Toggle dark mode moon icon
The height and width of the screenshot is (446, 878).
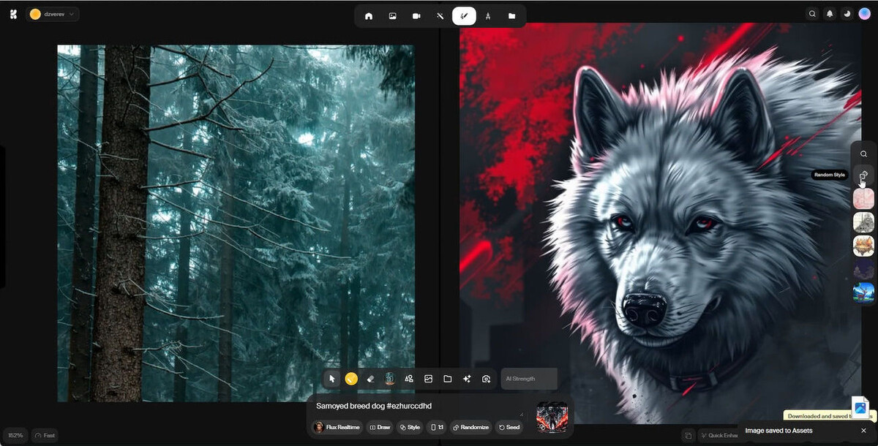tap(847, 14)
